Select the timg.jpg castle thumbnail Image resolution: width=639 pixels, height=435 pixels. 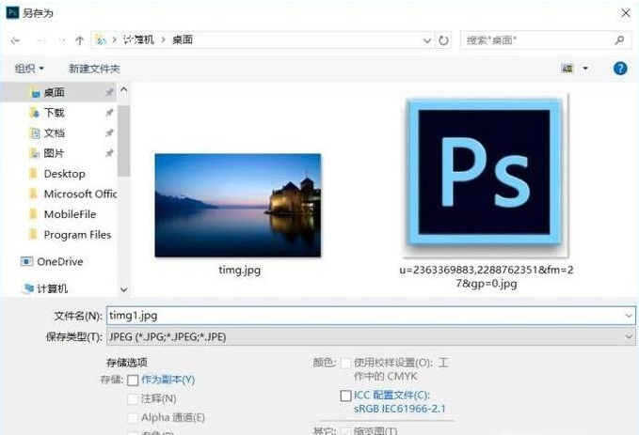coord(238,205)
